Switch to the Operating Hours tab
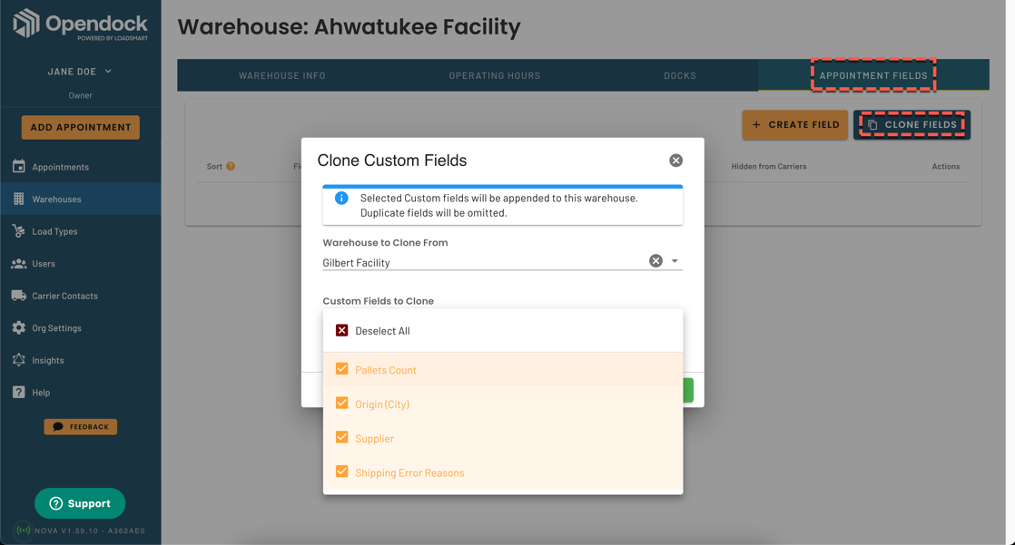 coord(495,75)
